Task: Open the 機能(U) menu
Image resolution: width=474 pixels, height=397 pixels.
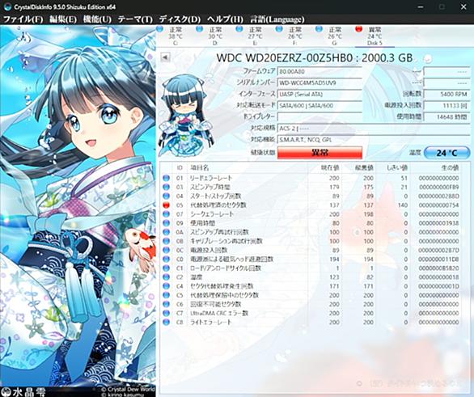Action: pyautogui.click(x=97, y=19)
